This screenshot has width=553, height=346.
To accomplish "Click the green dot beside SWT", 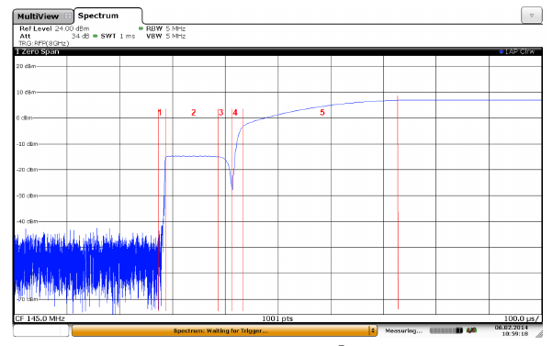I will [96, 36].
